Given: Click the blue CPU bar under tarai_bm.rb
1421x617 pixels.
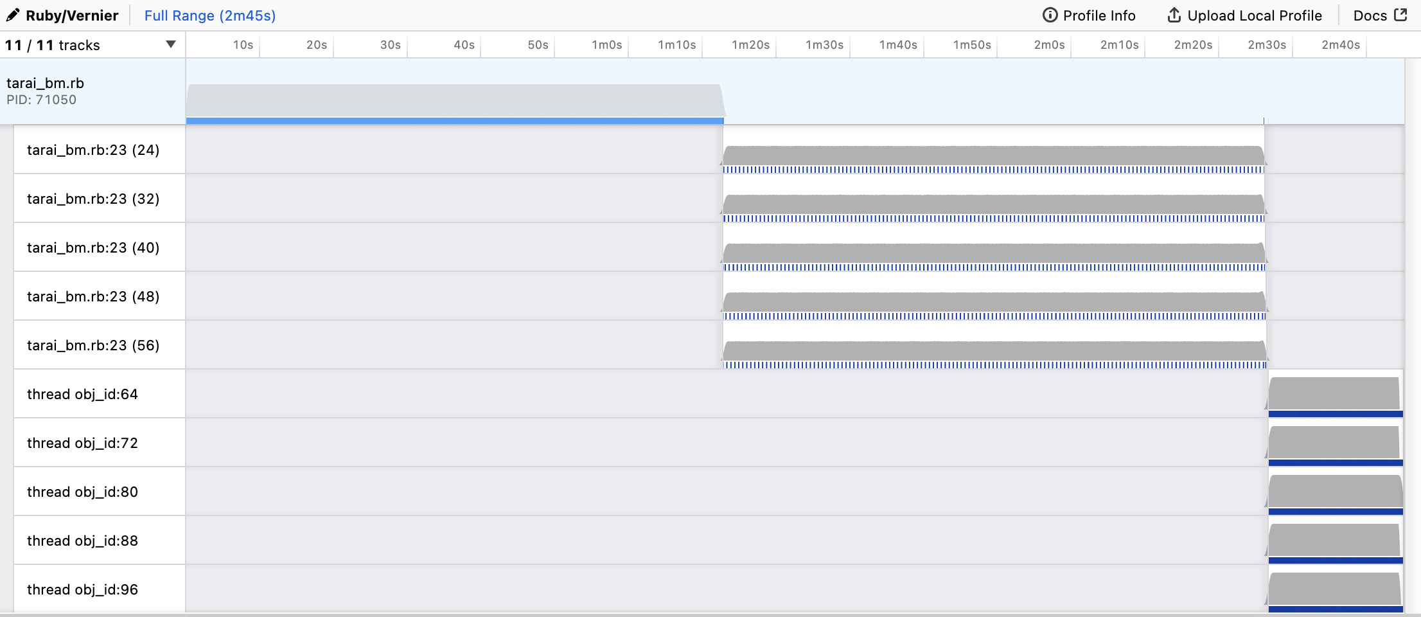Looking at the screenshot, I should (x=450, y=120).
